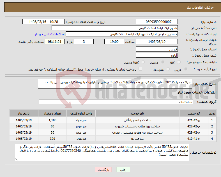
Task: Click the کد خدمت column header
Action: point(194,113)
